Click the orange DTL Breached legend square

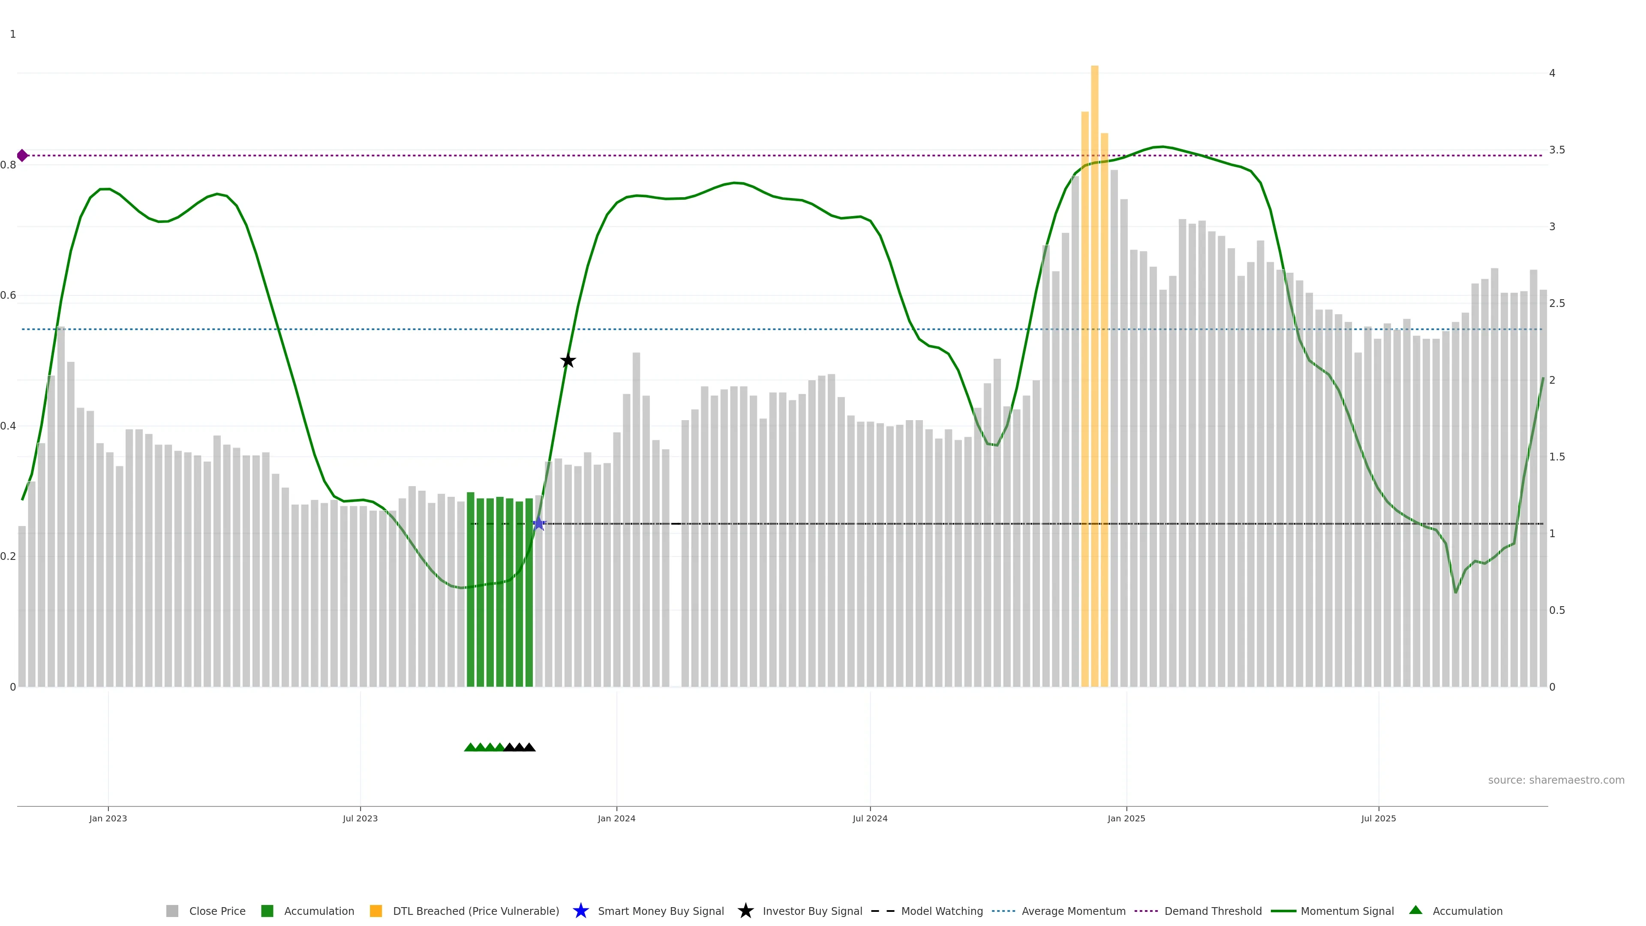(376, 911)
